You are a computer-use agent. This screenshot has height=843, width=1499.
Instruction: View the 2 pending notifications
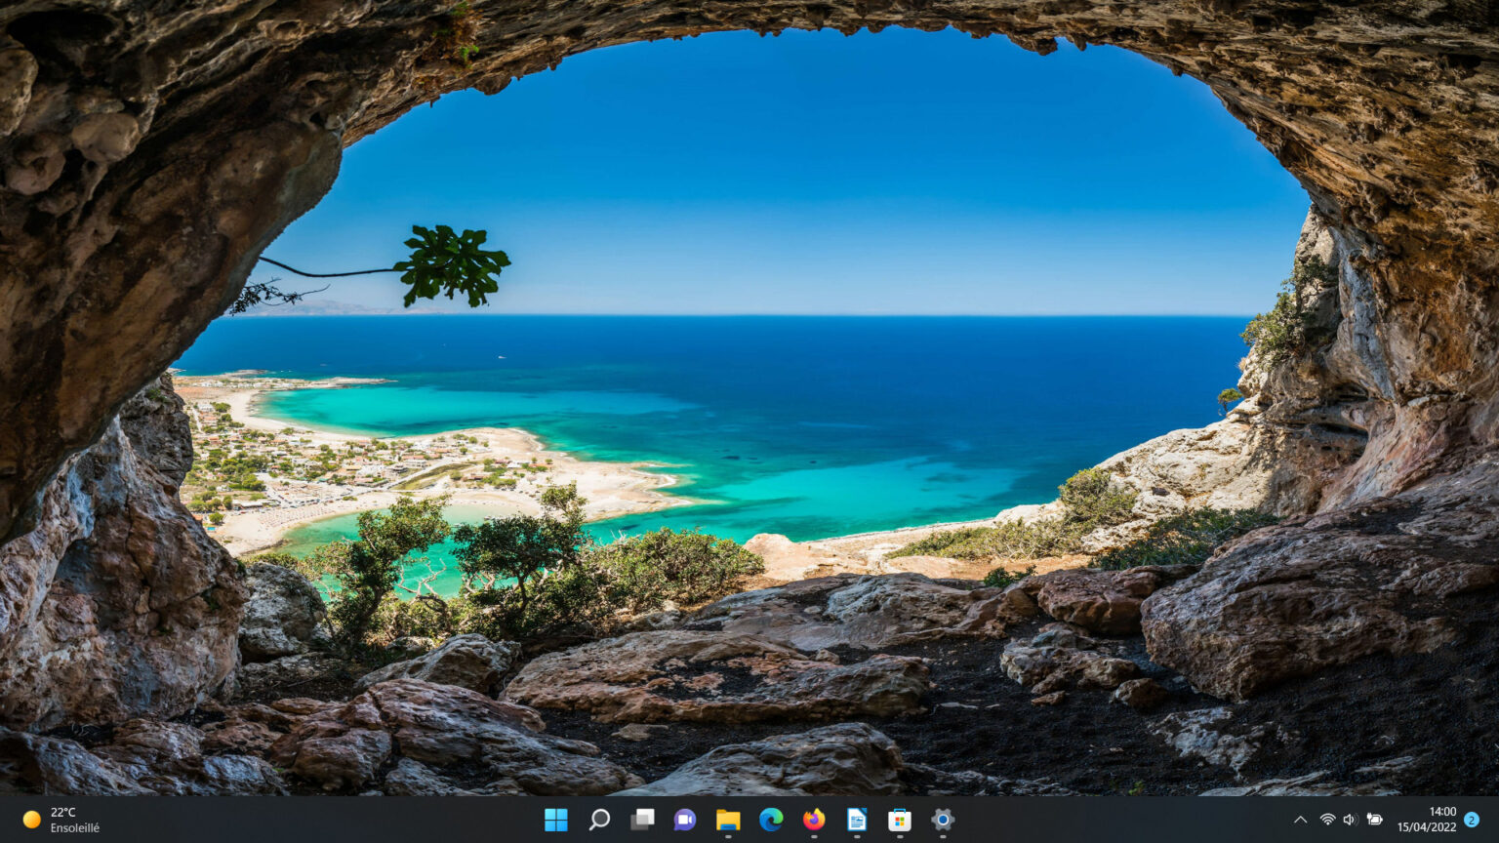1472,821
